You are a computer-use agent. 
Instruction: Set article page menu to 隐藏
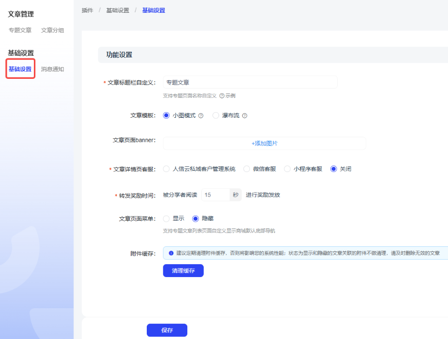(195, 219)
